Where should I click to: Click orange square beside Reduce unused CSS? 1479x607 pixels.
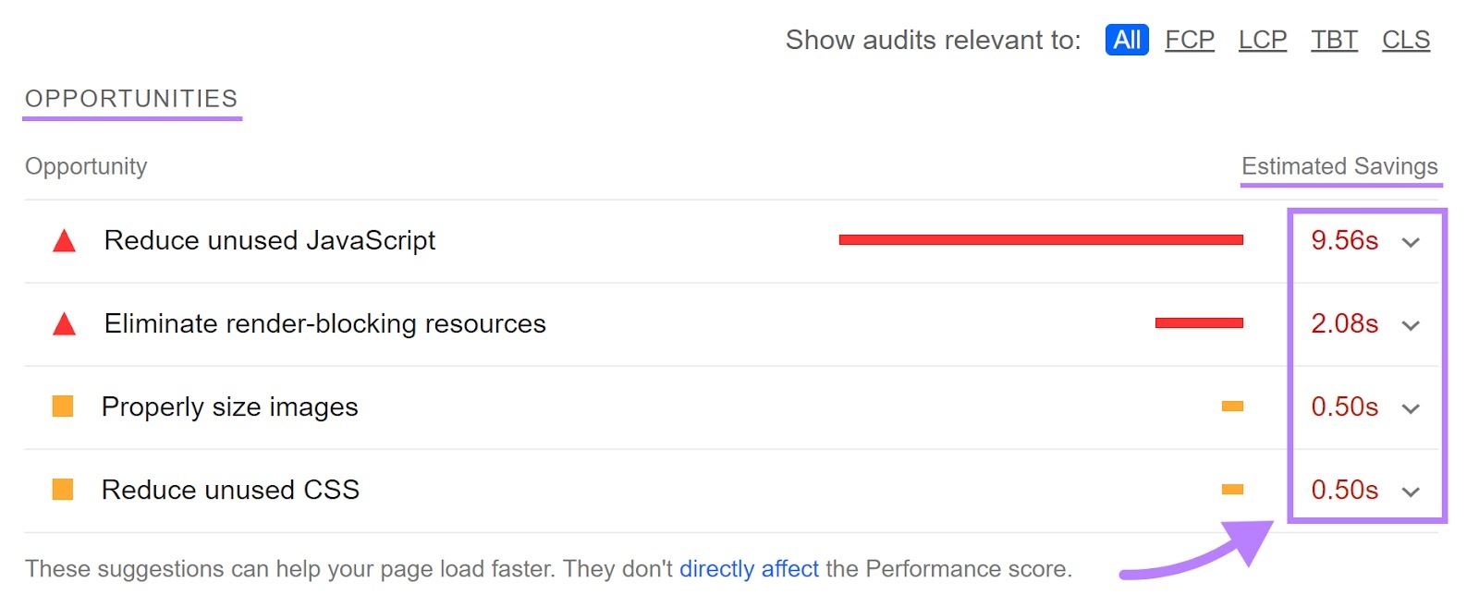click(63, 490)
